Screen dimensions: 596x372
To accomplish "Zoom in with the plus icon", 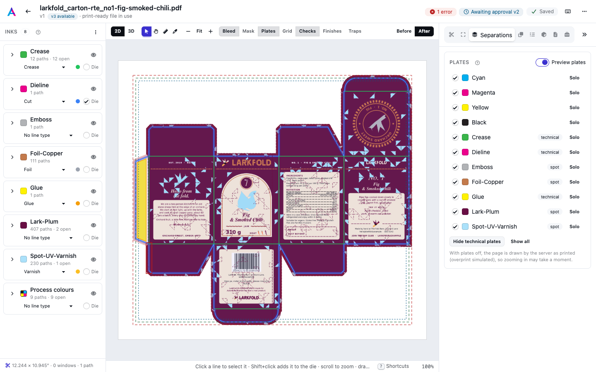I will pos(211,31).
